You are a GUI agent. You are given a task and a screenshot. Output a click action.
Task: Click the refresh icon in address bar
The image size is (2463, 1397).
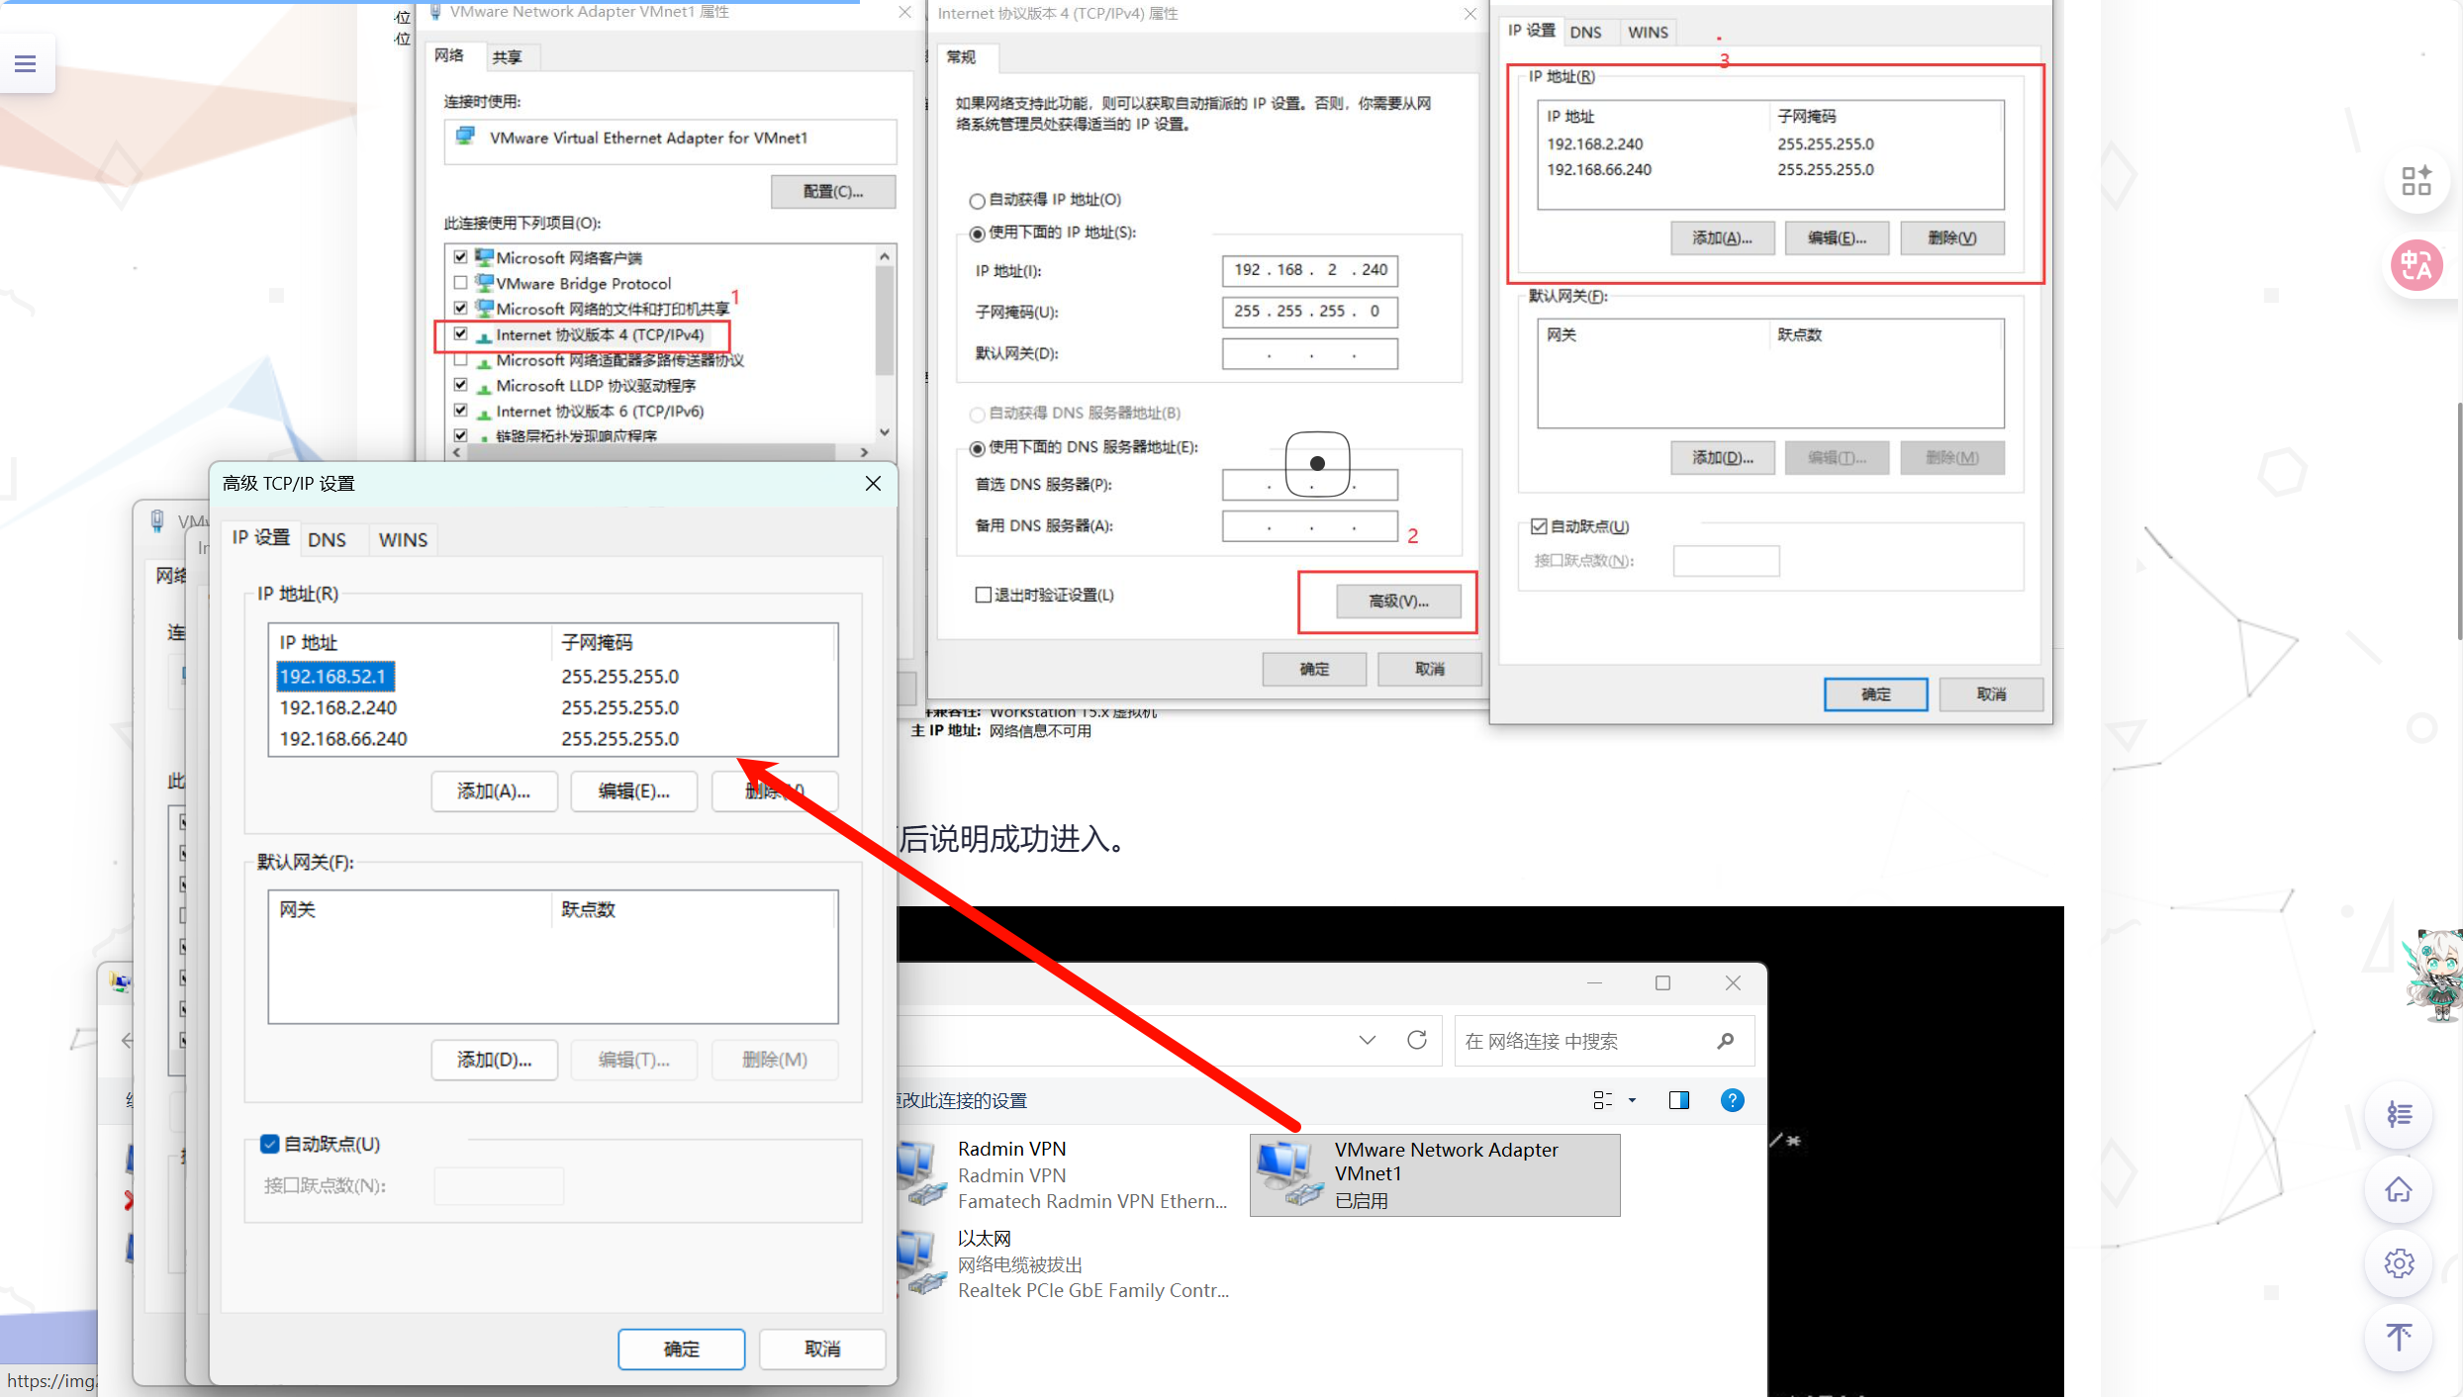pos(1417,1040)
